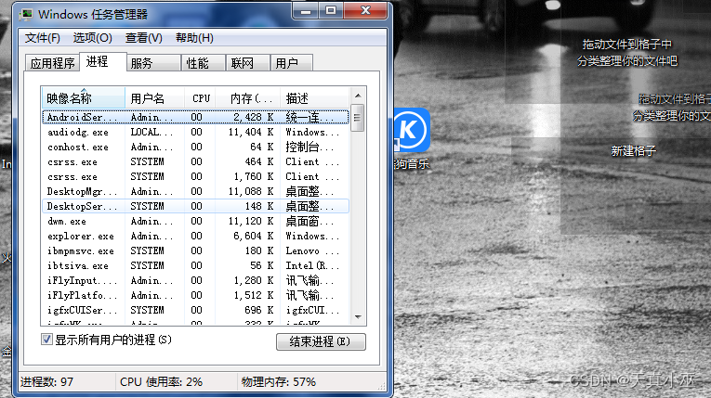Click the Lenovo description cell
This screenshot has height=398, width=711.
(312, 250)
